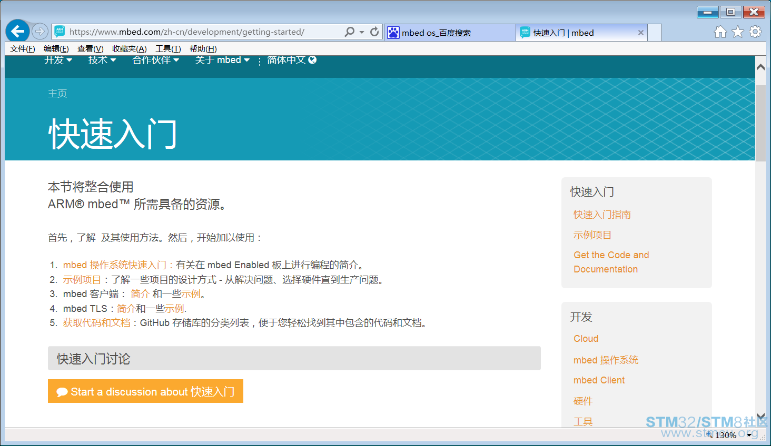Refresh the page with reload icon

pyautogui.click(x=374, y=32)
